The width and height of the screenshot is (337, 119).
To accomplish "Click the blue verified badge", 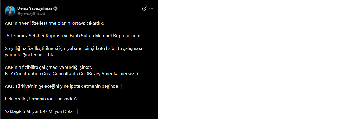I will click(x=56, y=8).
